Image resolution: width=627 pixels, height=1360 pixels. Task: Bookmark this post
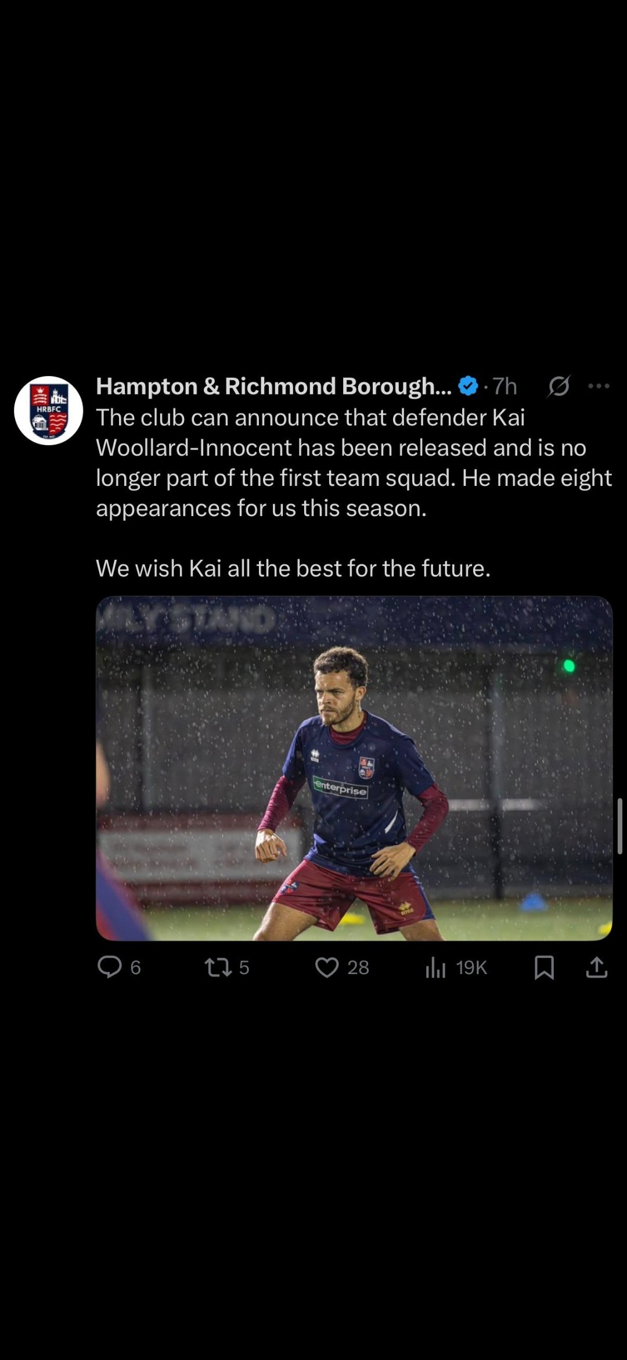[544, 967]
